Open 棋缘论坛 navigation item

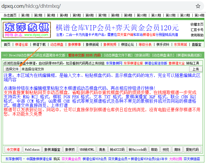pyautogui.click(x=127, y=45)
